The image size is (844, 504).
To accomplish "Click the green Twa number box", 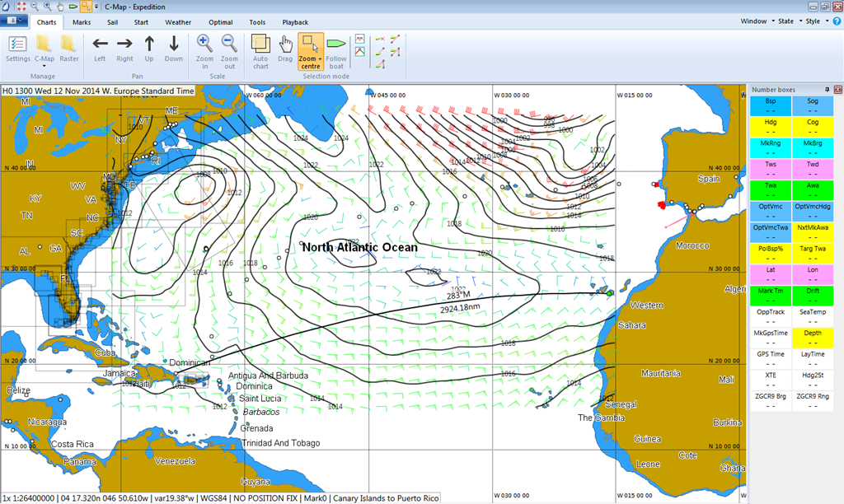I will click(x=771, y=190).
